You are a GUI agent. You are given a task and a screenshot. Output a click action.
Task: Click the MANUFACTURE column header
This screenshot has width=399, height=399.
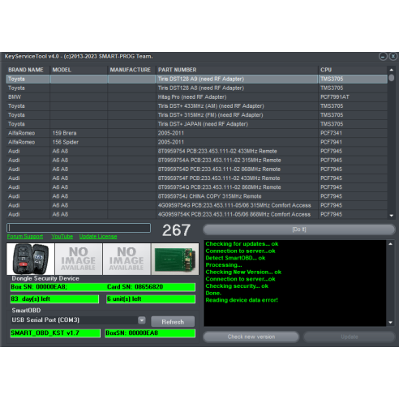(132, 70)
